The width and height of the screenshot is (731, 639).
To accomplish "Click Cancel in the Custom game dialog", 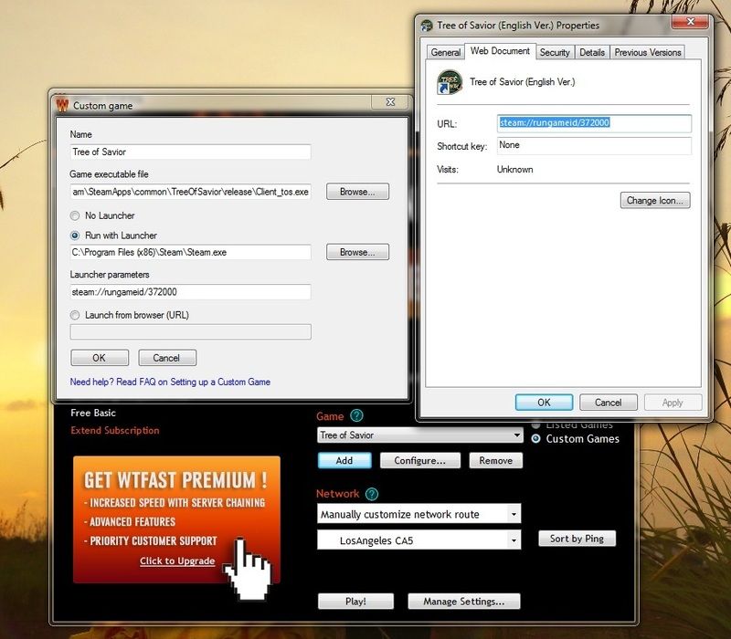I will tap(167, 358).
